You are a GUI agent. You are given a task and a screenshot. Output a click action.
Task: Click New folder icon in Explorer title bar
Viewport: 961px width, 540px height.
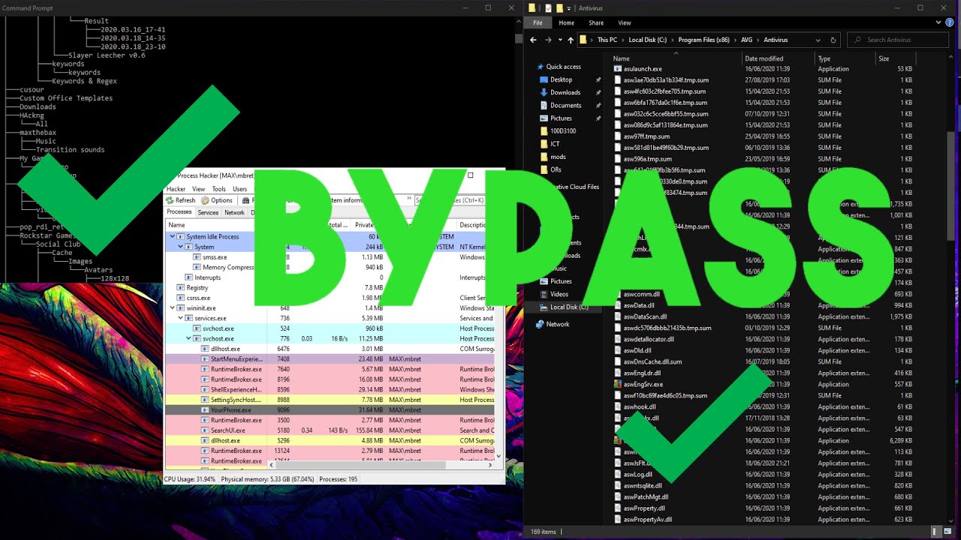pyautogui.click(x=558, y=7)
